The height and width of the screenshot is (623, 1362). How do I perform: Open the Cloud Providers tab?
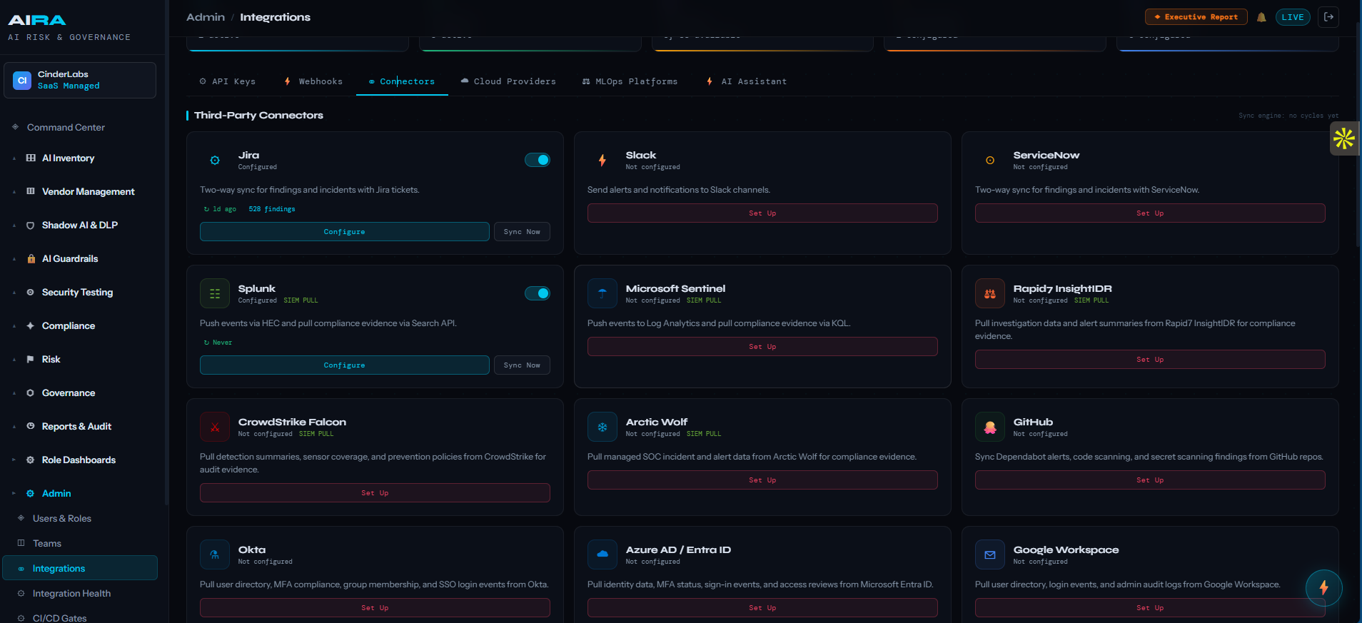coord(508,81)
